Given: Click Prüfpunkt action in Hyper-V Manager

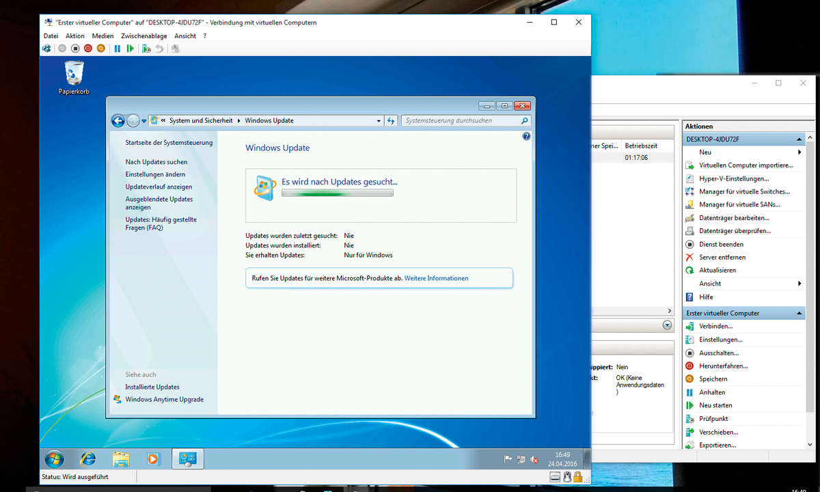Looking at the screenshot, I should tap(713, 418).
